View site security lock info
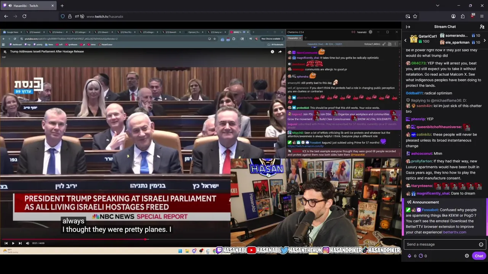 tap(70, 16)
